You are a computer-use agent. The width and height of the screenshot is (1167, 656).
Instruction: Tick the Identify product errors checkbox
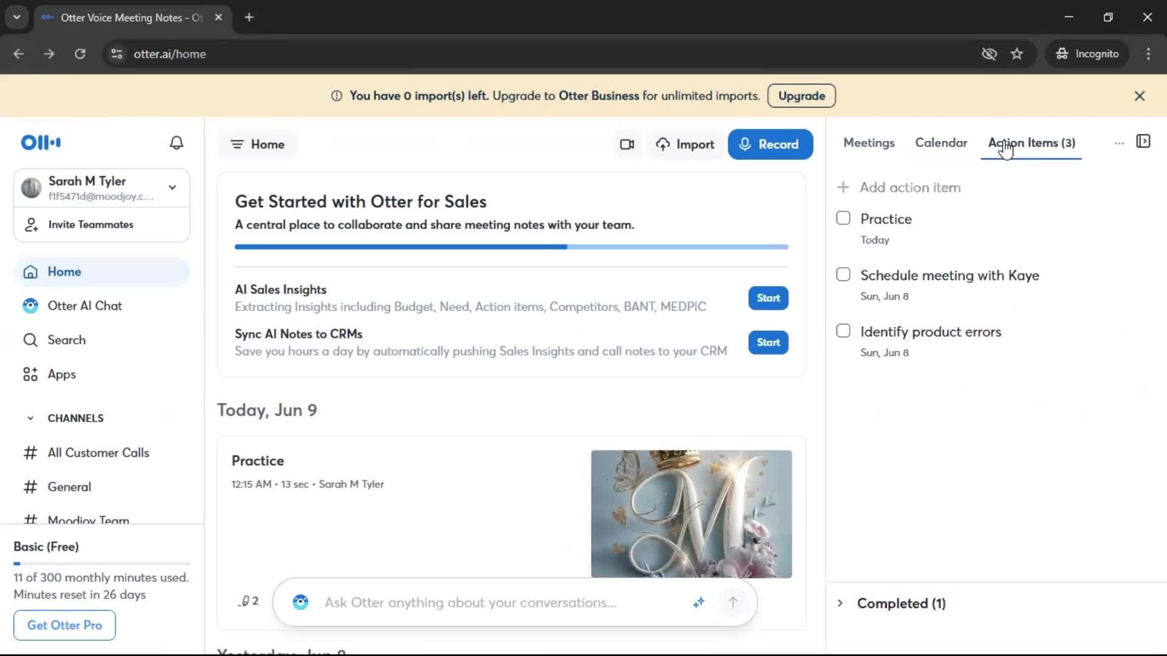click(x=843, y=331)
